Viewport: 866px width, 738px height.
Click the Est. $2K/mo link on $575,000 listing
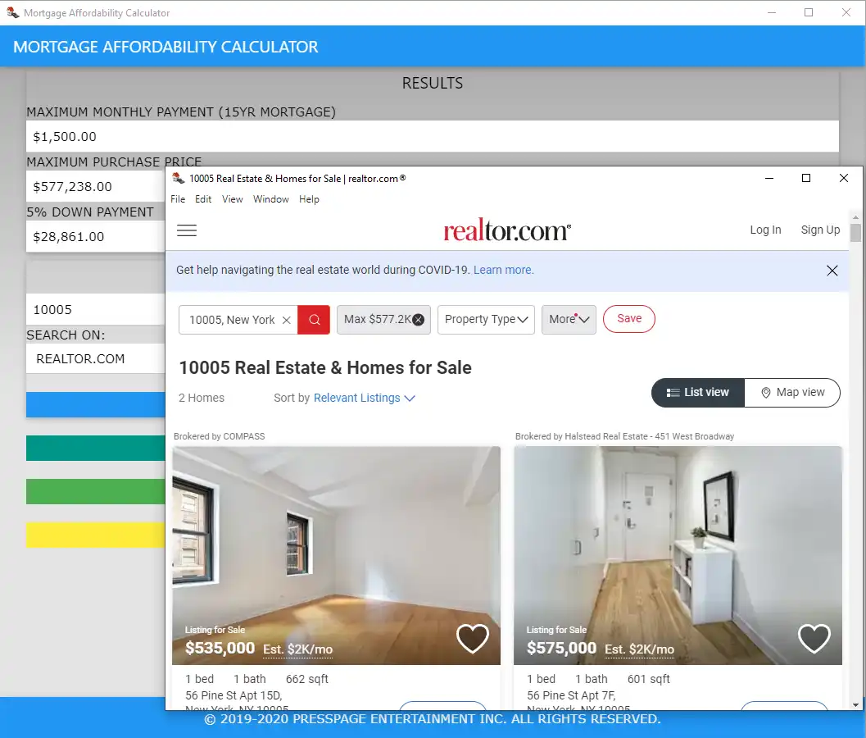(639, 649)
